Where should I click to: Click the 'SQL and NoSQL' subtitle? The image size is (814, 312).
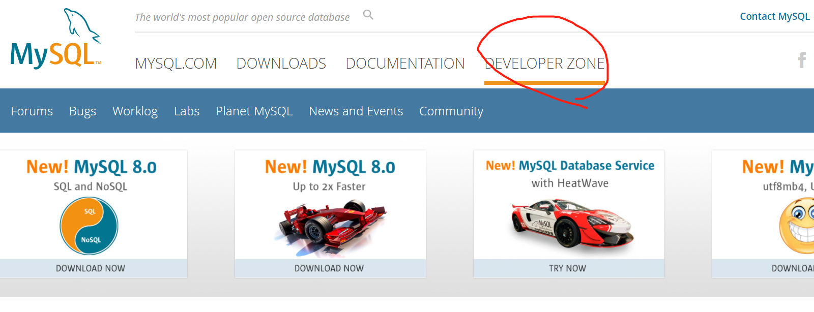[91, 186]
